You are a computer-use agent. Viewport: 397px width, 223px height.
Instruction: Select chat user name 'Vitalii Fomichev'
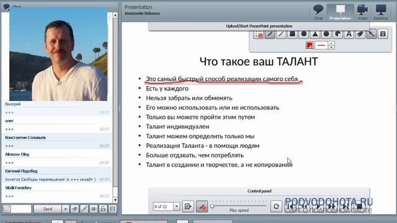click(18, 188)
